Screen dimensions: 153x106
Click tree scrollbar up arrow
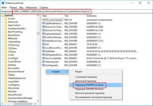click(x=38, y=15)
